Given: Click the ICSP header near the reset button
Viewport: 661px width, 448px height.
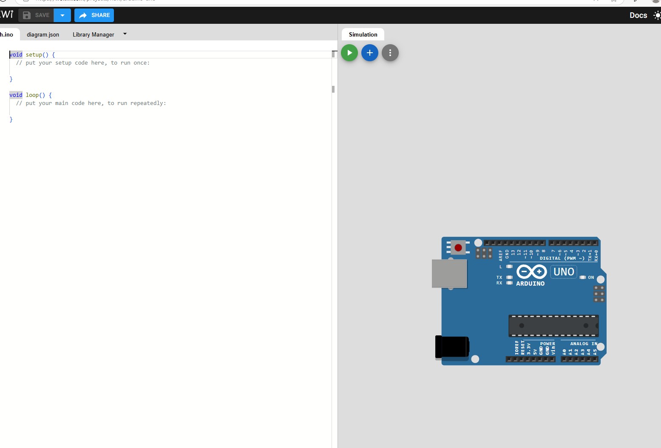Looking at the screenshot, I should (x=484, y=253).
